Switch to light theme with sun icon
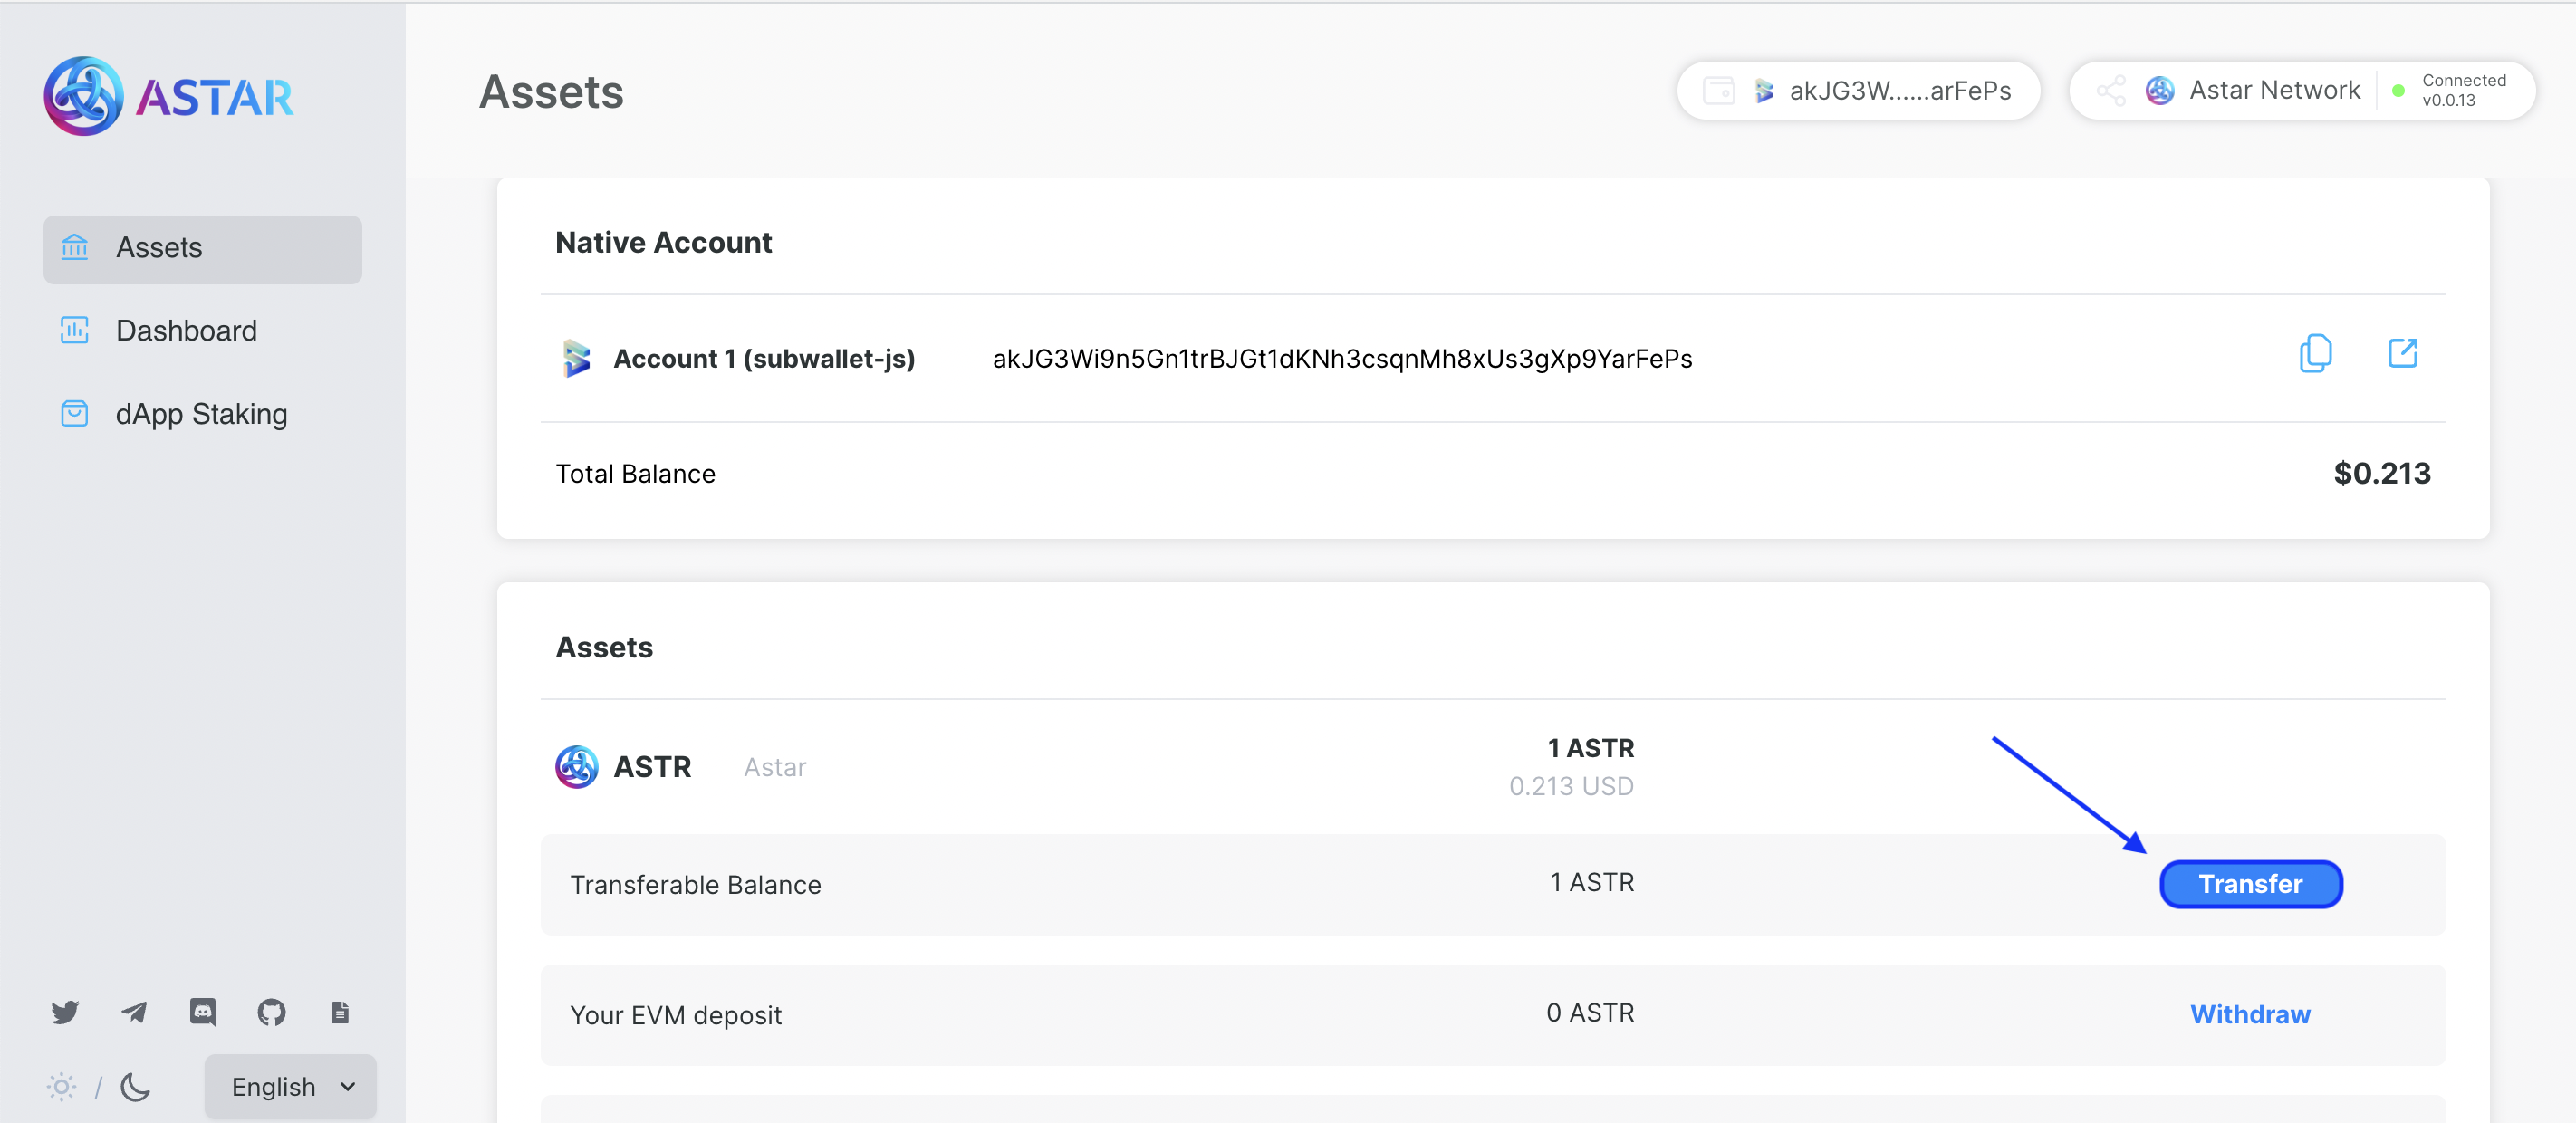The height and width of the screenshot is (1123, 2576). [61, 1087]
